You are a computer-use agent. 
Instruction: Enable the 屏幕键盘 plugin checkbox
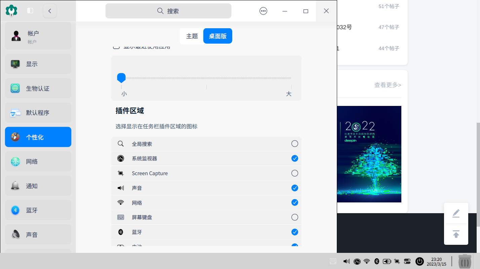(x=295, y=217)
